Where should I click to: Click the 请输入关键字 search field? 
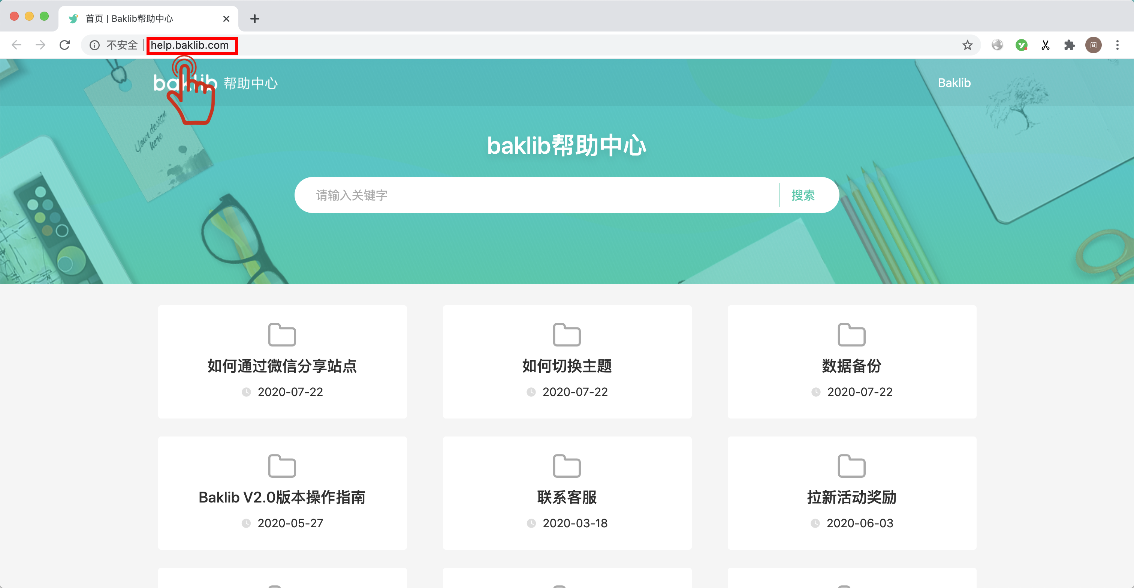coord(536,195)
